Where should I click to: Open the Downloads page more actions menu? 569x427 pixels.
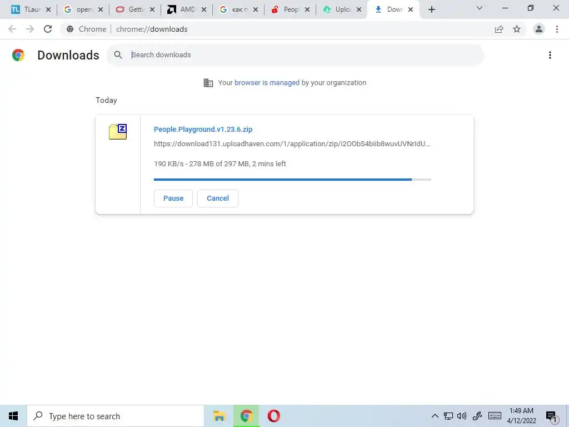tap(550, 55)
